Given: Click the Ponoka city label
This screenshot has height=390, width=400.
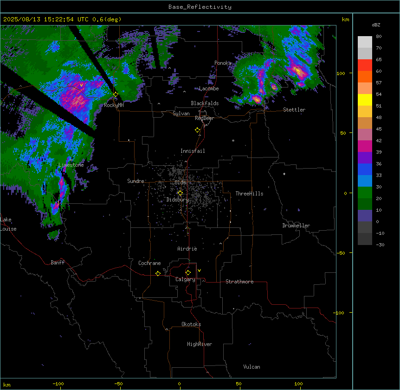Looking at the screenshot, I should click(x=223, y=63).
